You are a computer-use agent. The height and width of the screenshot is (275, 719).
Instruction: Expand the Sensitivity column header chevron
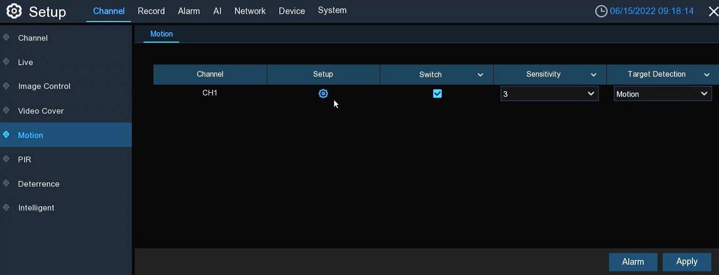coord(594,75)
